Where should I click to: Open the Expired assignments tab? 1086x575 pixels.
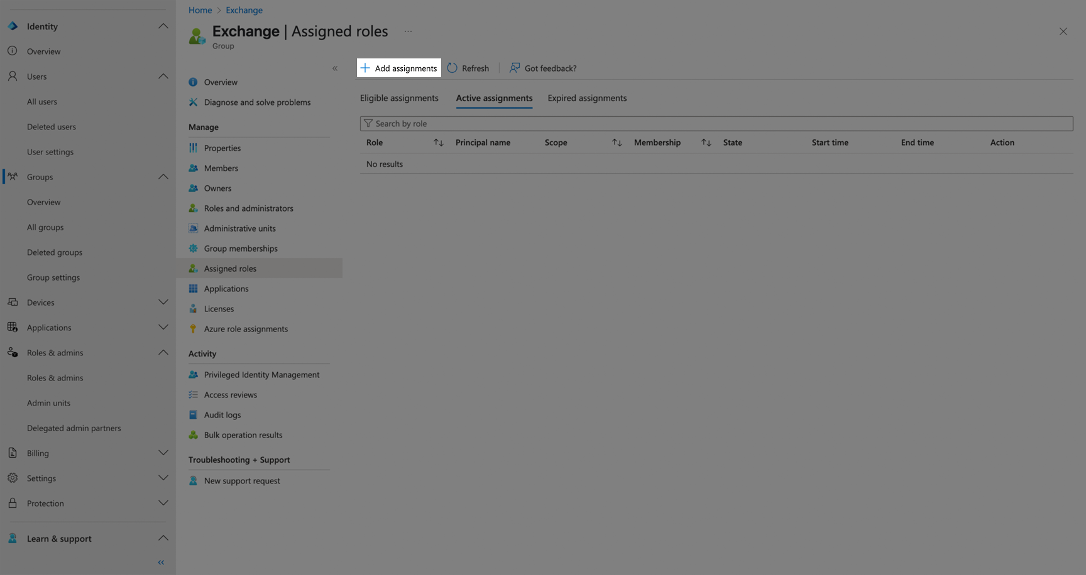point(587,98)
